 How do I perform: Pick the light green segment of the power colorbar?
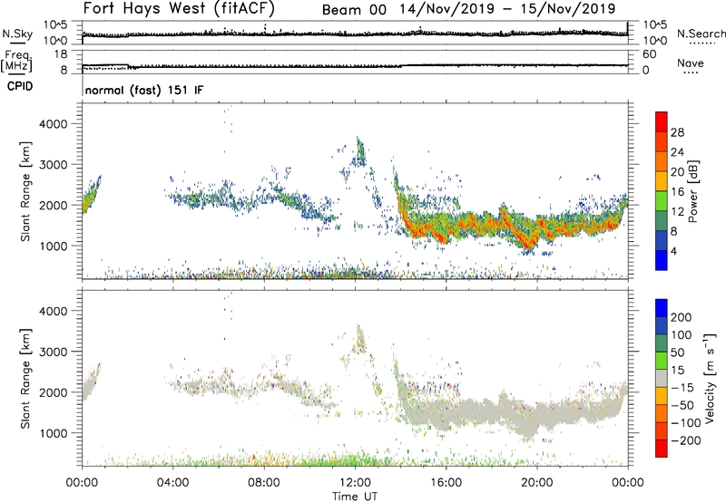662,201
